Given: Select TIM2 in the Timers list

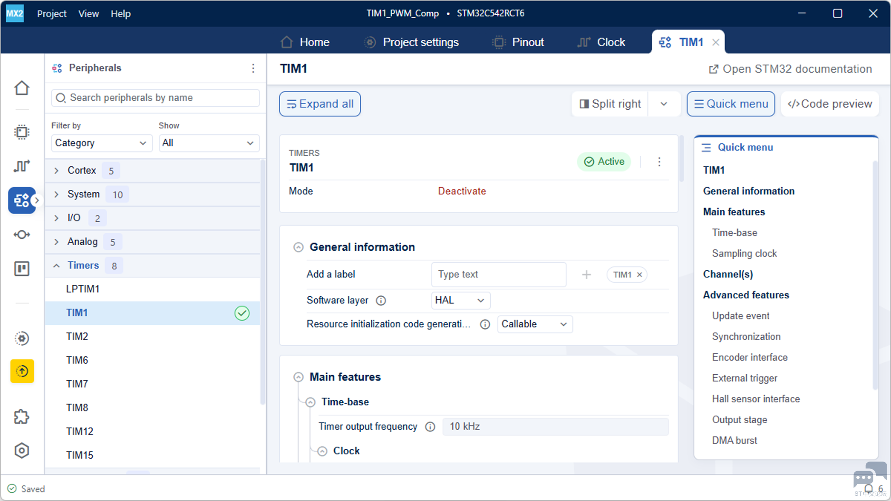Looking at the screenshot, I should coord(152,337).
